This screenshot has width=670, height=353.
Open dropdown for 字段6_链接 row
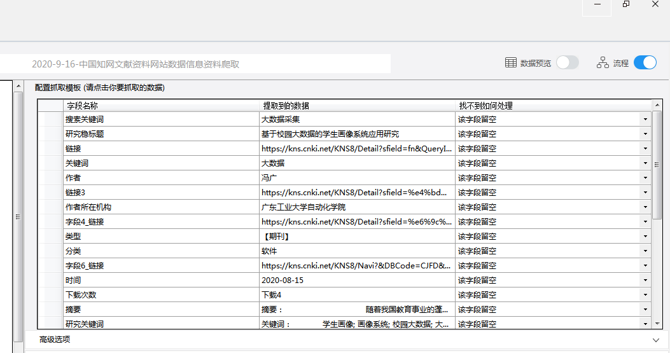[645, 265]
